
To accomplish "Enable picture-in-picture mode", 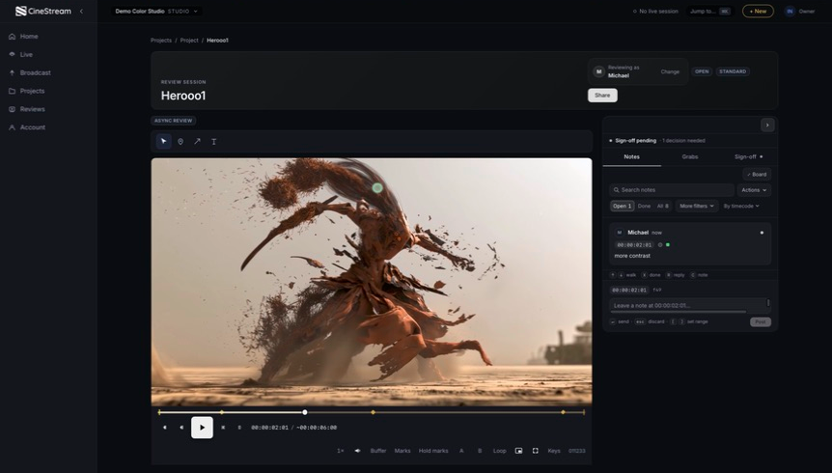I will point(518,451).
